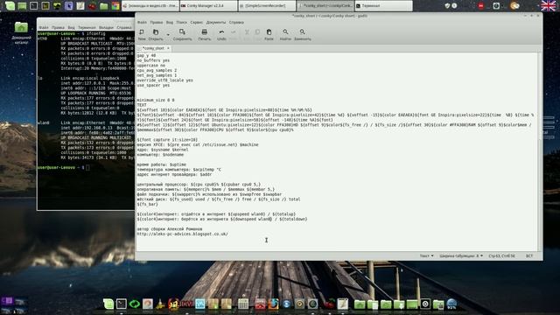Expand the recent files arrow beside Open
This screenshot has width=560, height=315.
pos(168,35)
